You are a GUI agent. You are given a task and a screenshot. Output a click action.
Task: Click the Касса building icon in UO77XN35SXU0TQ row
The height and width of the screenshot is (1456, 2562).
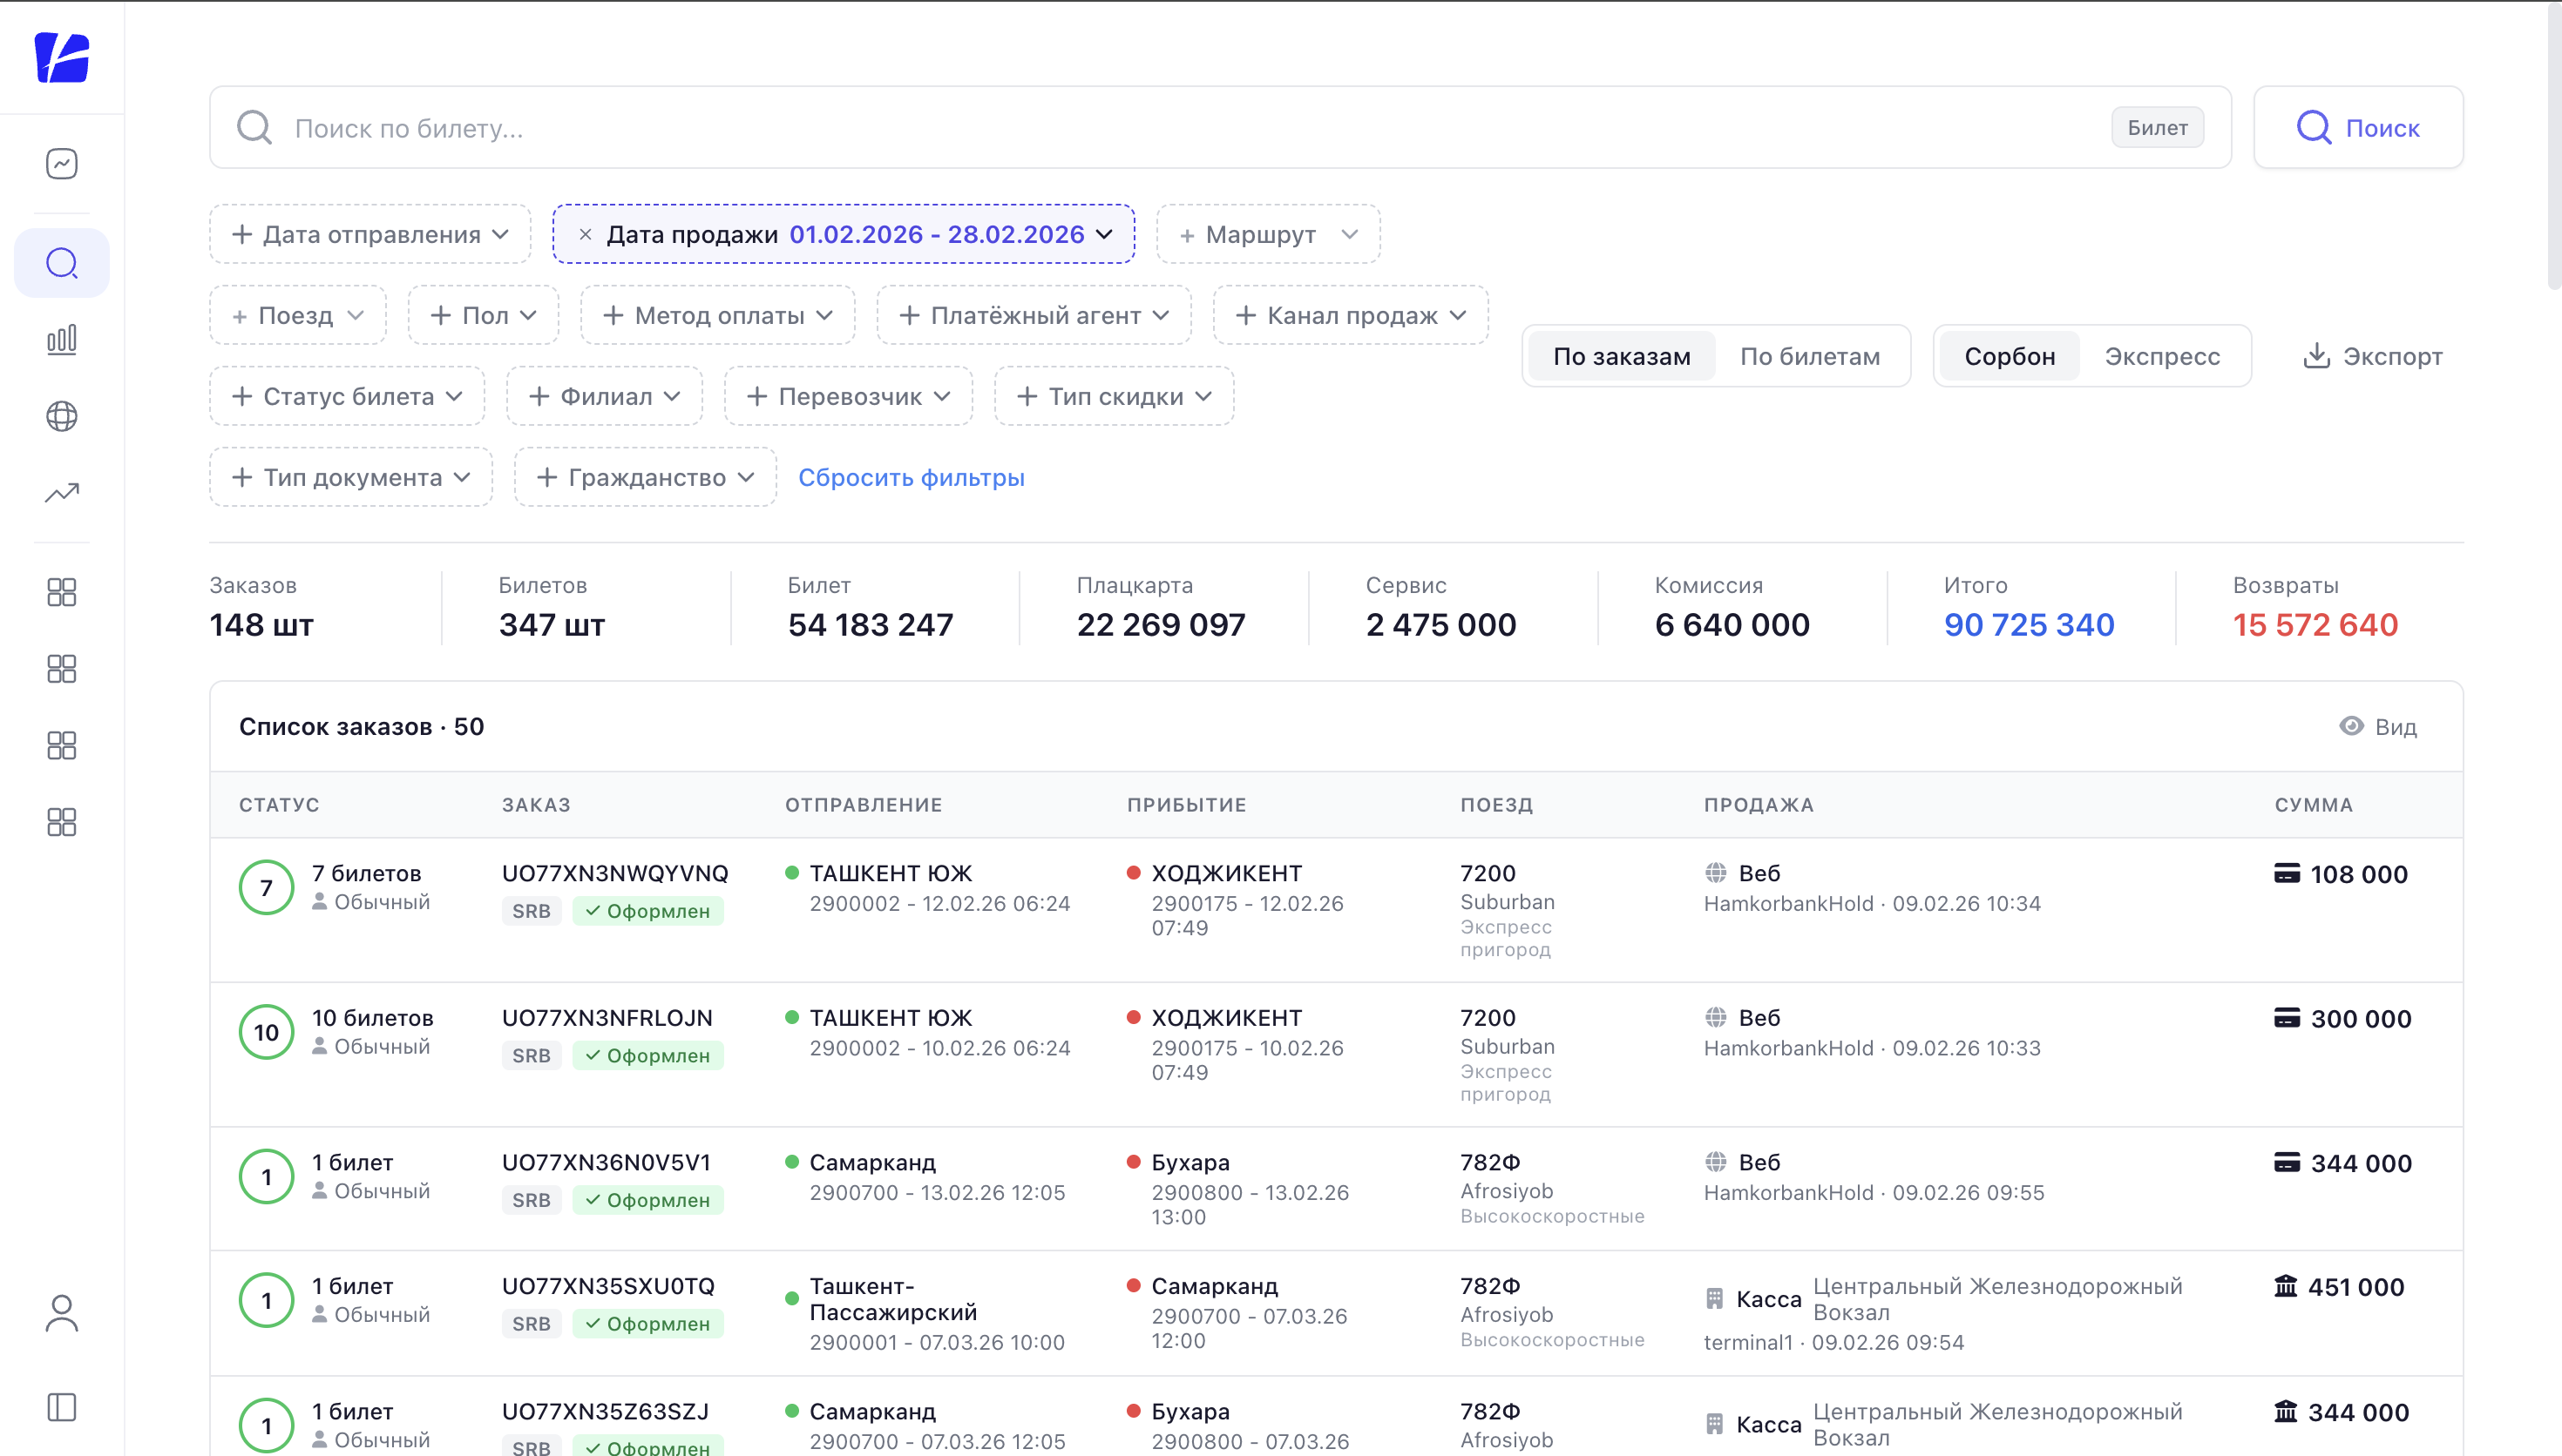pos(1715,1299)
